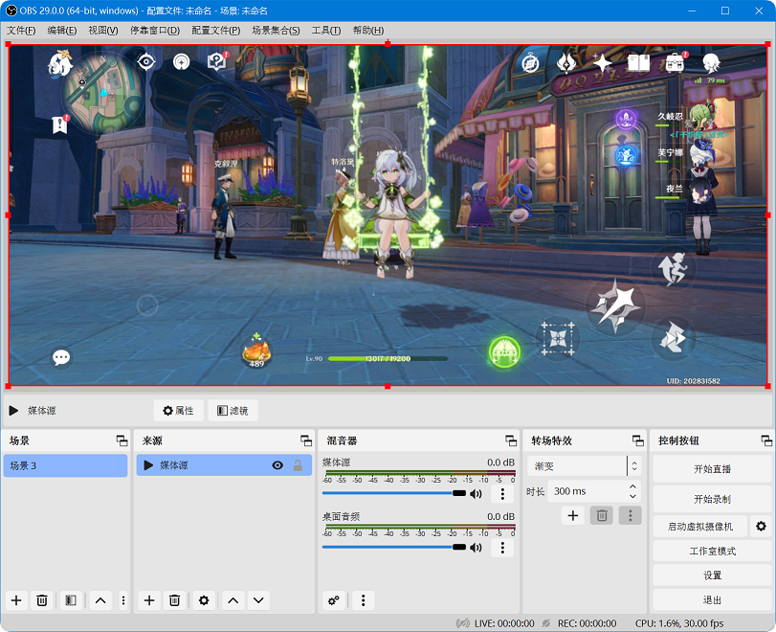The width and height of the screenshot is (776, 632).
Task: Decrease transition duration with down arrow
Action: [632, 496]
